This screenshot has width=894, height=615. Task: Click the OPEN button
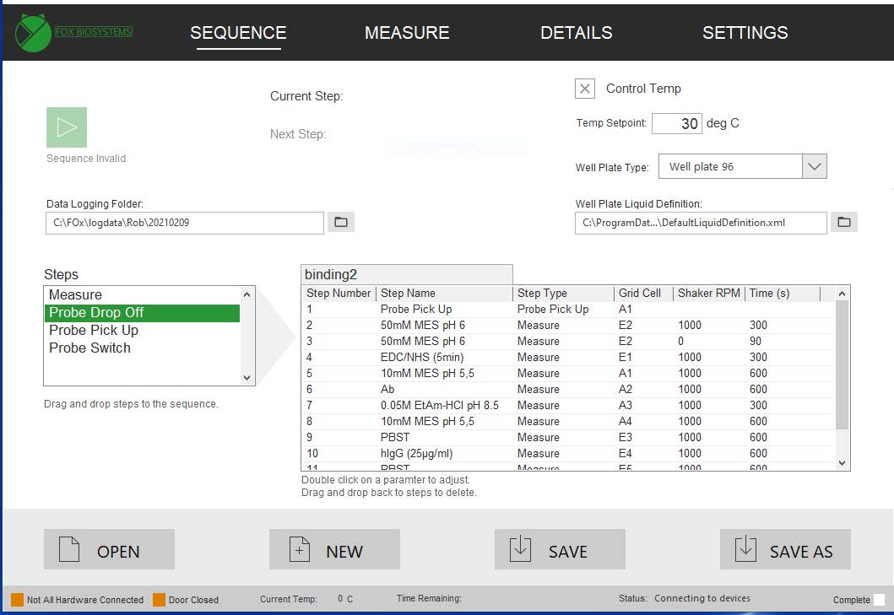pyautogui.click(x=109, y=549)
